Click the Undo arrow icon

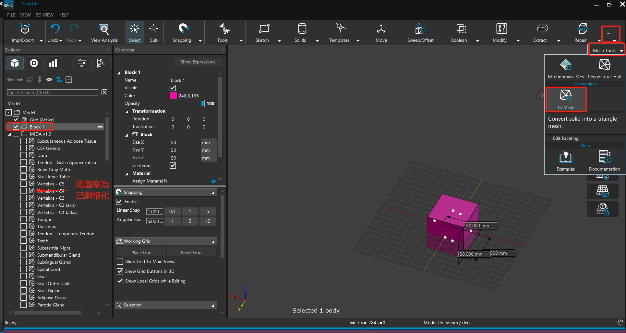pyautogui.click(x=55, y=29)
